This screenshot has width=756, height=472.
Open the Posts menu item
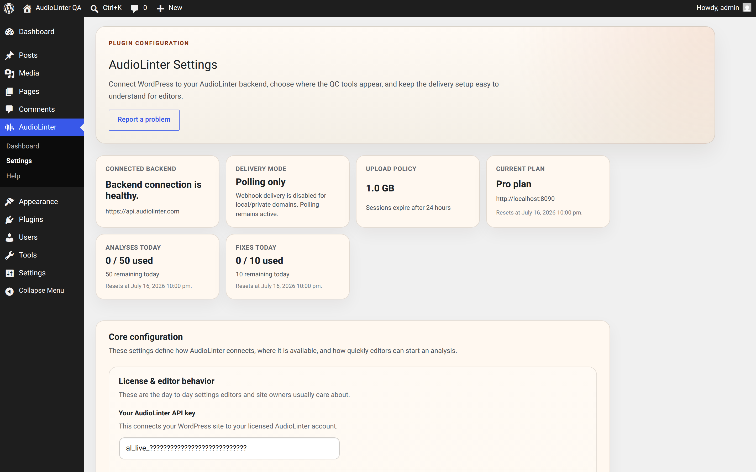click(42, 55)
